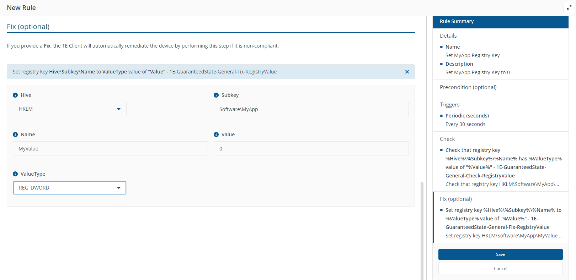Go to Details section in Rule Summary
Screen dimensions: 576x280
pyautogui.click(x=448, y=36)
